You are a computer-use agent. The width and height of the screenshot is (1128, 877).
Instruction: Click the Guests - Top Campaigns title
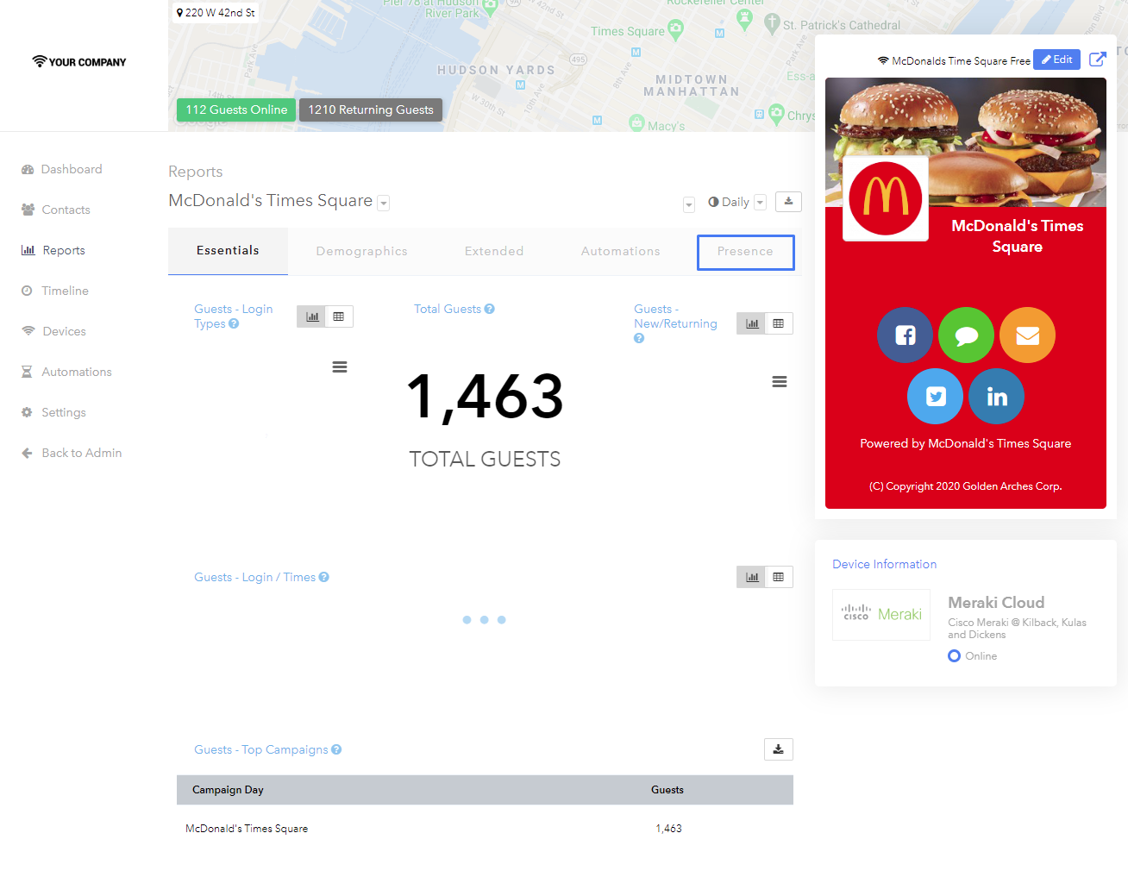point(260,749)
